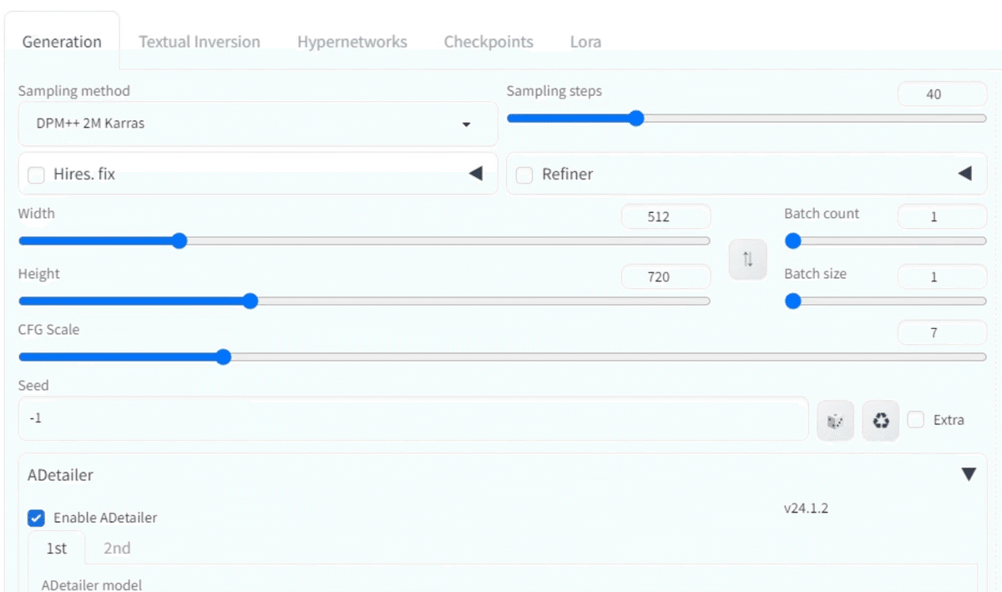Switch to the Generation tab
Screen dimensions: 1002x592
pyautogui.click(x=62, y=42)
